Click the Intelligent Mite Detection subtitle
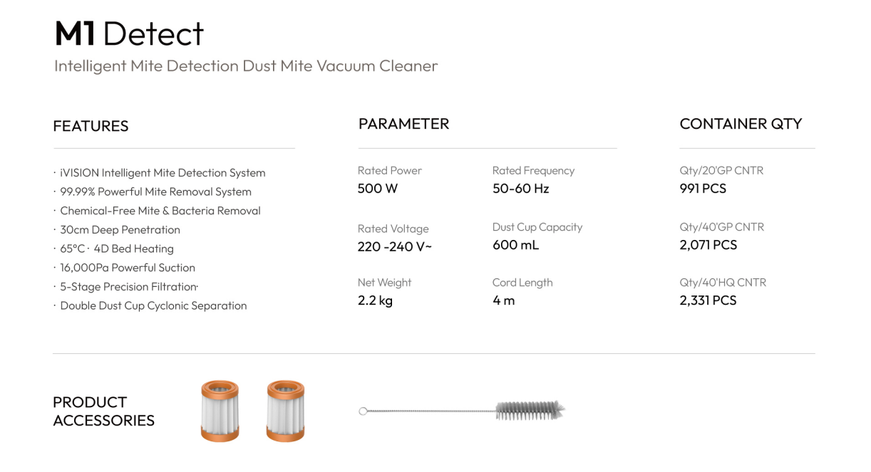Image resolution: width=871 pixels, height=472 pixels. point(246,66)
